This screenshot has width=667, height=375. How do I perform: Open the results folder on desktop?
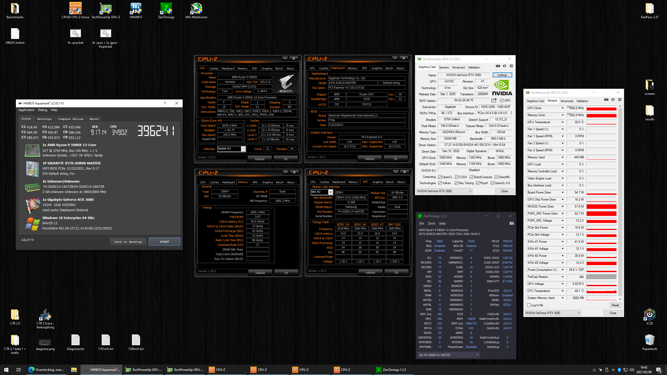tap(650, 113)
